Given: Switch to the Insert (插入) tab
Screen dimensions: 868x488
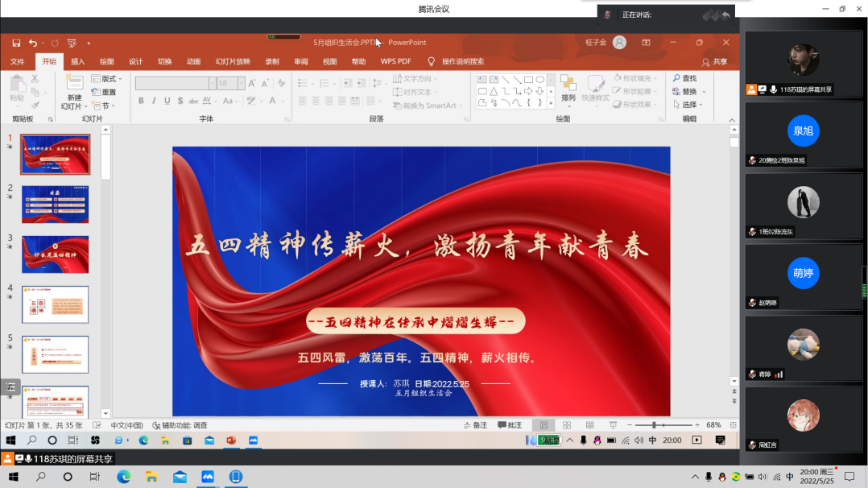Looking at the screenshot, I should 78,61.
